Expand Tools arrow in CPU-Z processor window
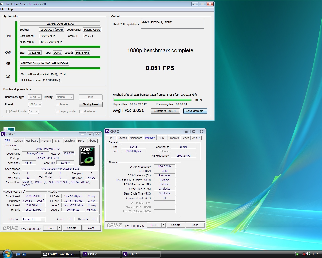This screenshot has height=258, width=322. pos(59,228)
